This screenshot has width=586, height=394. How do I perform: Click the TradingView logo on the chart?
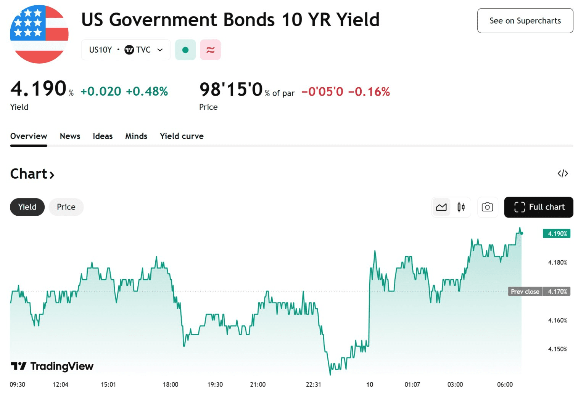click(52, 366)
